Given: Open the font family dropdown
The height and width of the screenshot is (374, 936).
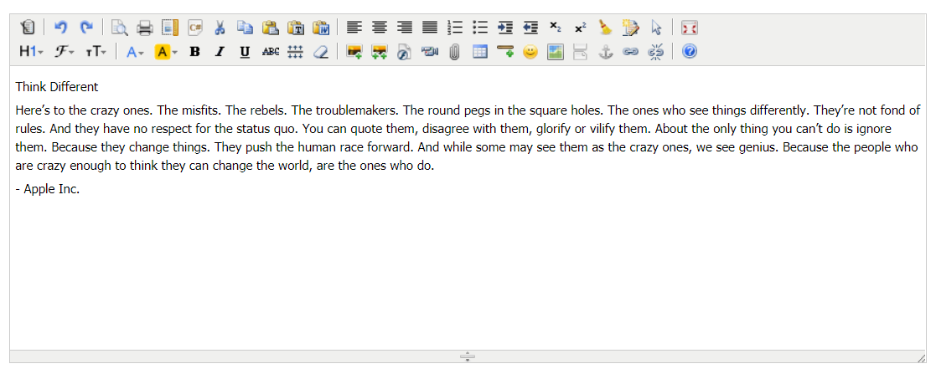Looking at the screenshot, I should (x=65, y=52).
